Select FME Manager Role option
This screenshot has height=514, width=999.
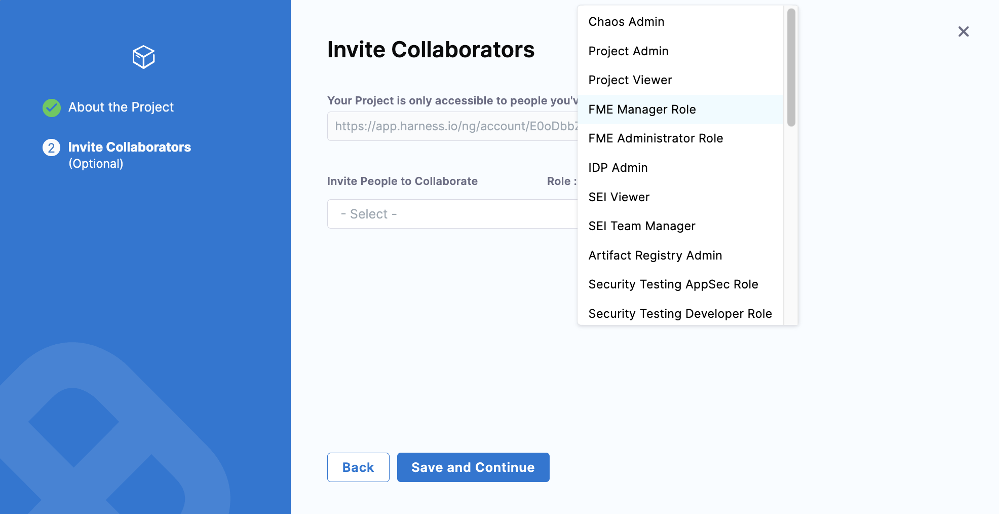pos(642,109)
